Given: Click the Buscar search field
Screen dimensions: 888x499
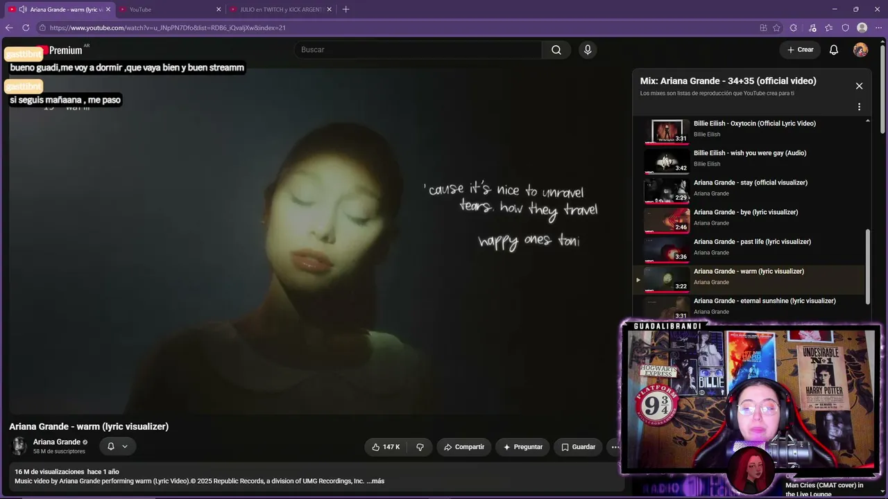Looking at the screenshot, I should point(418,50).
